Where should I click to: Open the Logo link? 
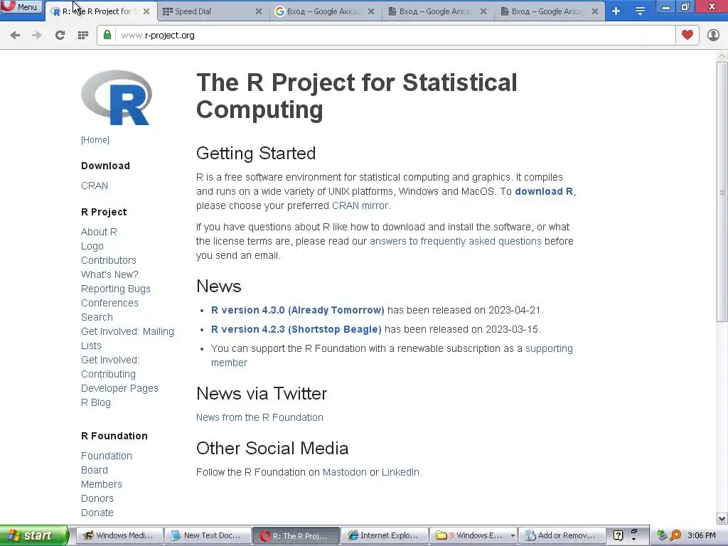[x=92, y=246]
